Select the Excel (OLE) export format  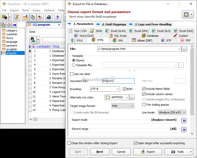184,31
